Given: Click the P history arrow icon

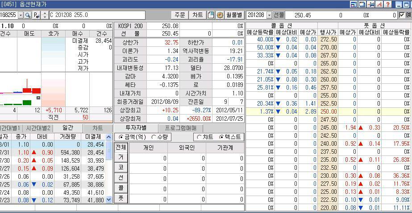Looking at the screenshot, I should (x=37, y=15).
